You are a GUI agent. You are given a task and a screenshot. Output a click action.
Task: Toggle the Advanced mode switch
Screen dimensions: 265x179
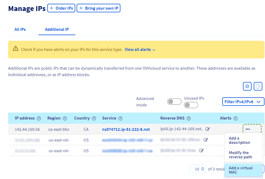pyautogui.click(x=174, y=102)
